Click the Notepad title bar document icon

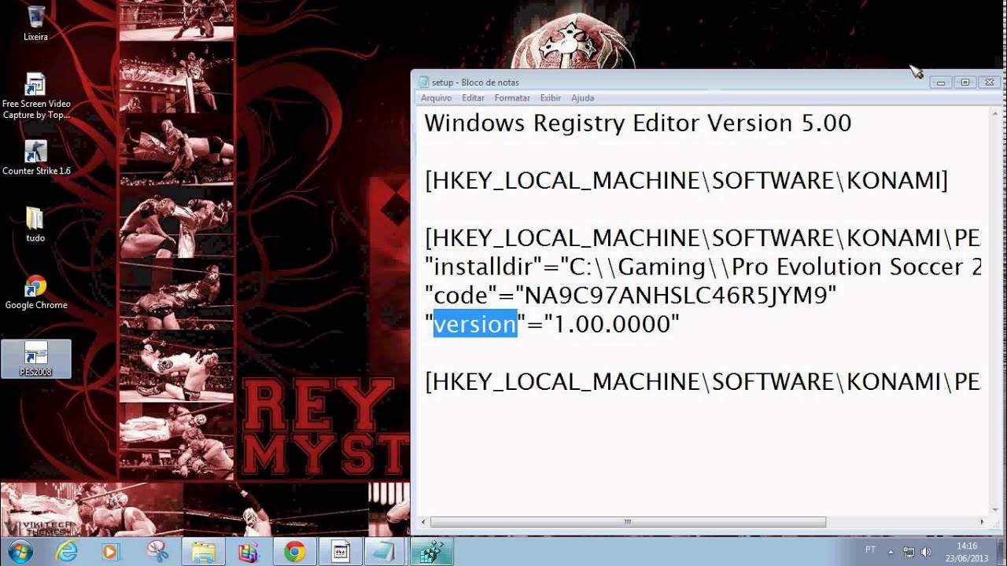point(423,82)
